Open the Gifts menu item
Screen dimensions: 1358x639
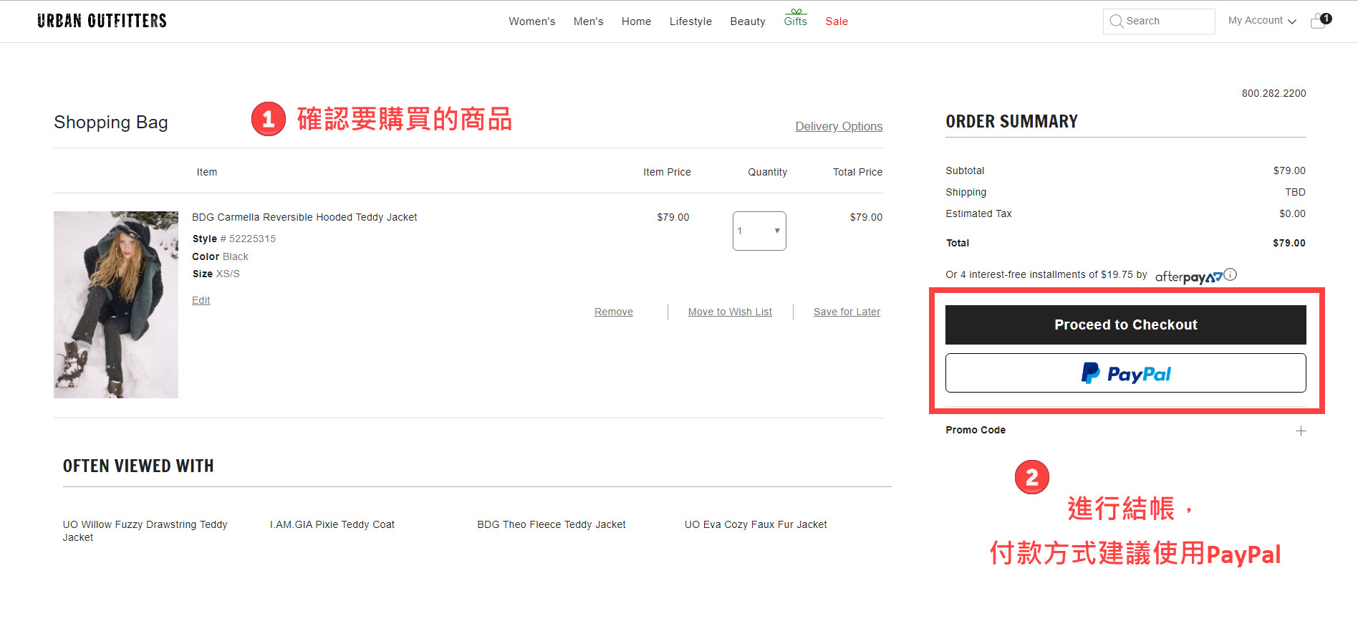tap(795, 21)
